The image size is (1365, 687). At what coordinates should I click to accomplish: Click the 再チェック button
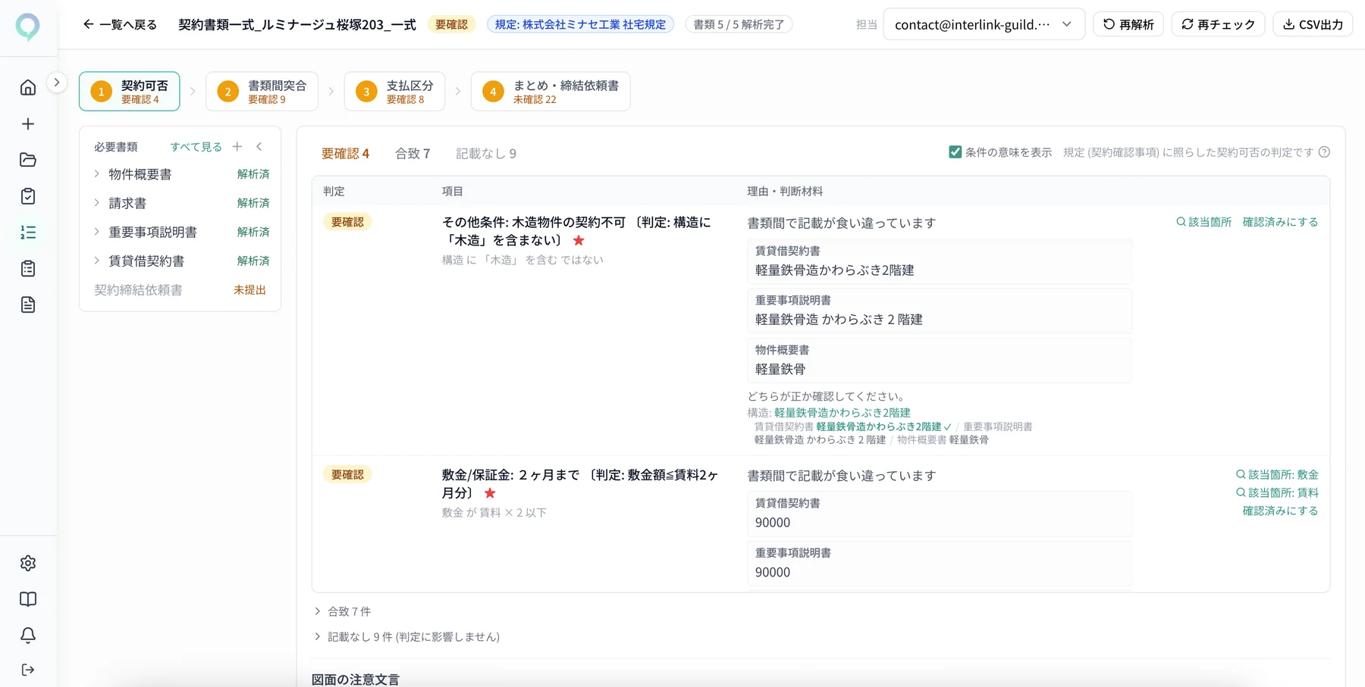[x=1218, y=24]
